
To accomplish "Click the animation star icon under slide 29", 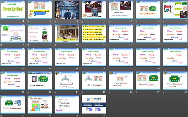I will pyautogui.click(x=2, y=116).
